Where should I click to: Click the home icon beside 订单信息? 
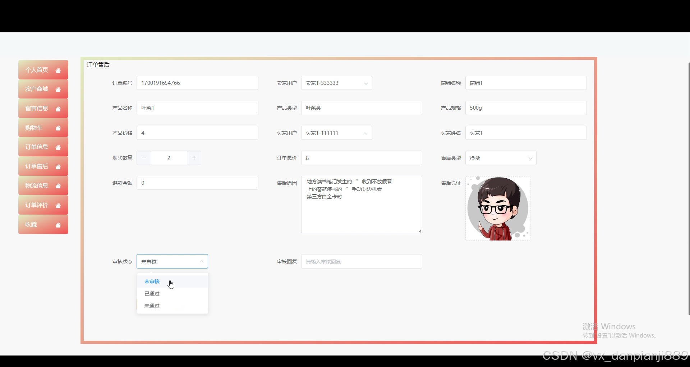(x=58, y=147)
